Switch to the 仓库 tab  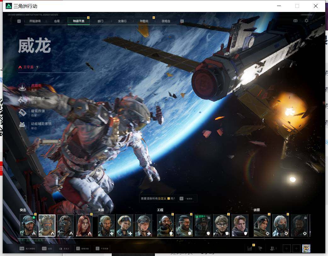57,21
